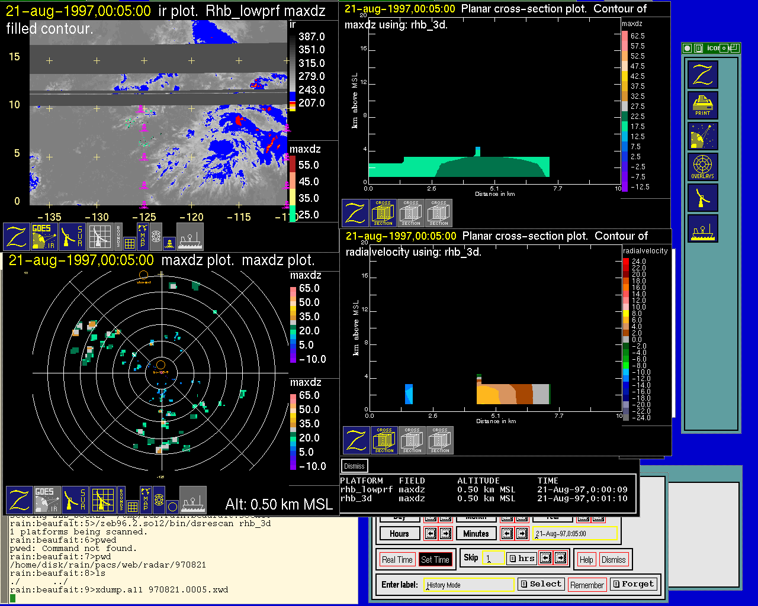Viewport: 758px width, 606px height.
Task: Click the Enter label text field
Action: coord(470,585)
